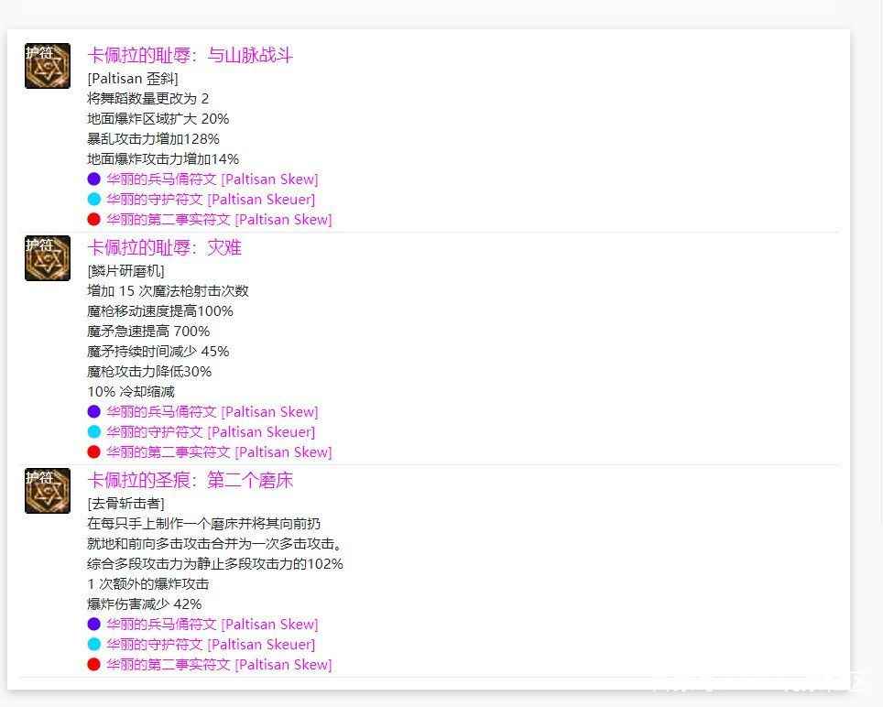Click the line 10% 冷却缩减

click(x=131, y=392)
